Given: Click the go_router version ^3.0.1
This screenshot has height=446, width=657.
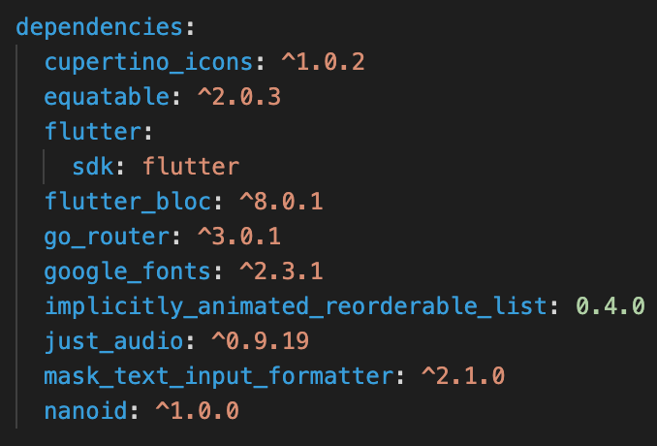Looking at the screenshot, I should pyautogui.click(x=239, y=236).
